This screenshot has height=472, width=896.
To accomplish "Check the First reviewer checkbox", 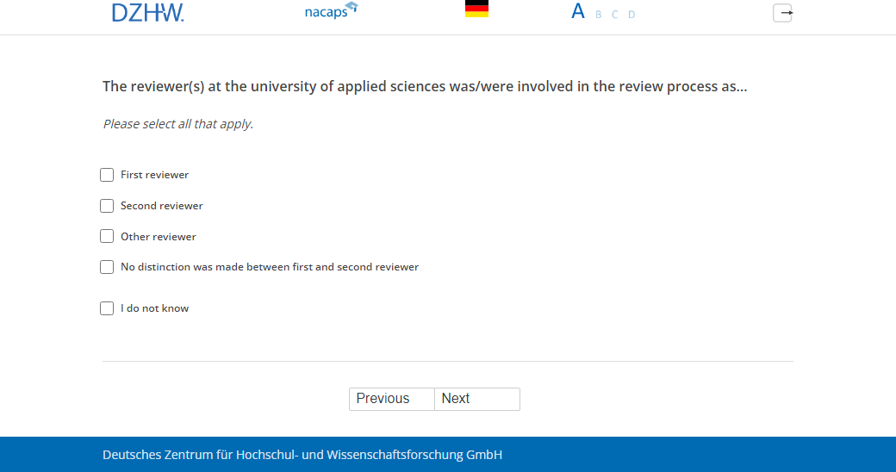I will tap(107, 175).
